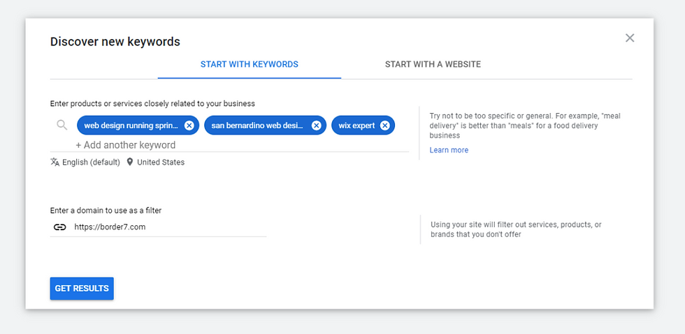685x334 pixels.
Task: Remove the 'wix expert' keyword chip
Action: tap(385, 126)
